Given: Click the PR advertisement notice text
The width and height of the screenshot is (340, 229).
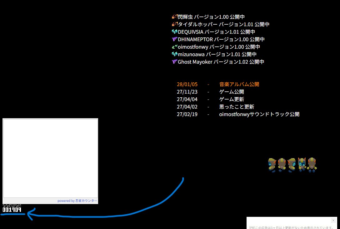Looking at the screenshot, I should (291, 227).
